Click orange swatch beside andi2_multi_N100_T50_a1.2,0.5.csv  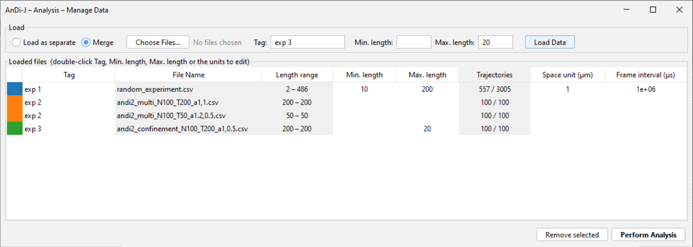pyautogui.click(x=15, y=115)
